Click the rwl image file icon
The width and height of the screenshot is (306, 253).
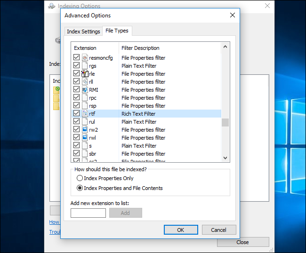(85, 138)
